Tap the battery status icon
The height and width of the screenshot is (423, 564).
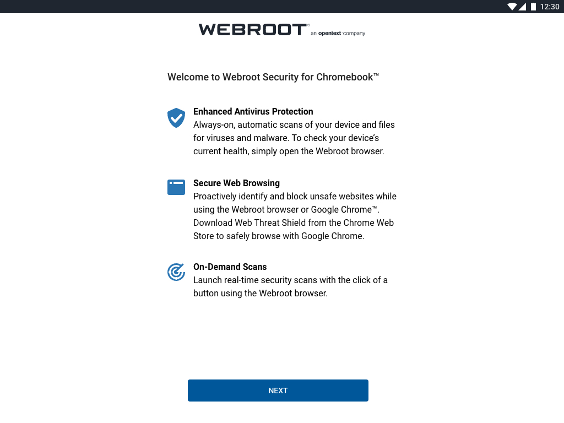pos(533,7)
